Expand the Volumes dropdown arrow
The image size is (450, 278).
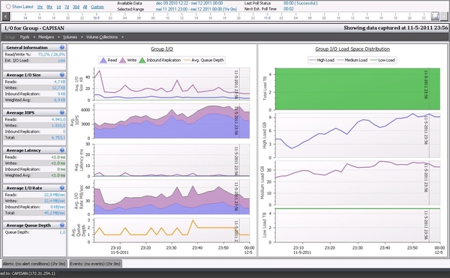[82, 37]
